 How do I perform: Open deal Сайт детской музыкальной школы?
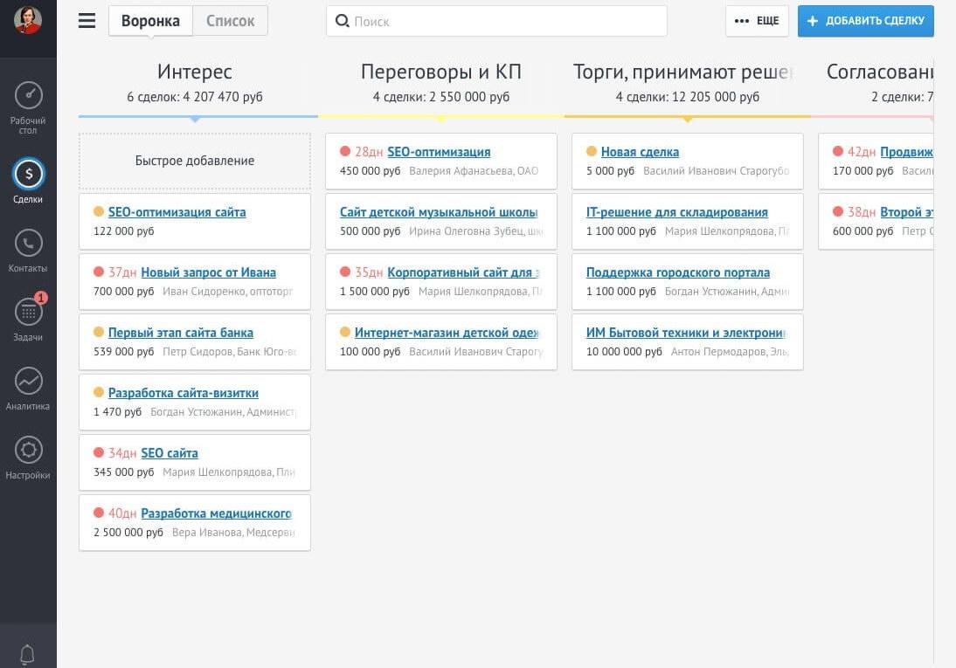coord(439,212)
